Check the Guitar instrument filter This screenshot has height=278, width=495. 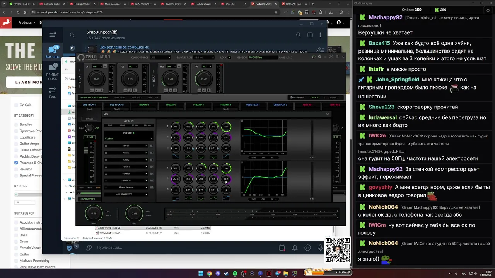pos(16,254)
